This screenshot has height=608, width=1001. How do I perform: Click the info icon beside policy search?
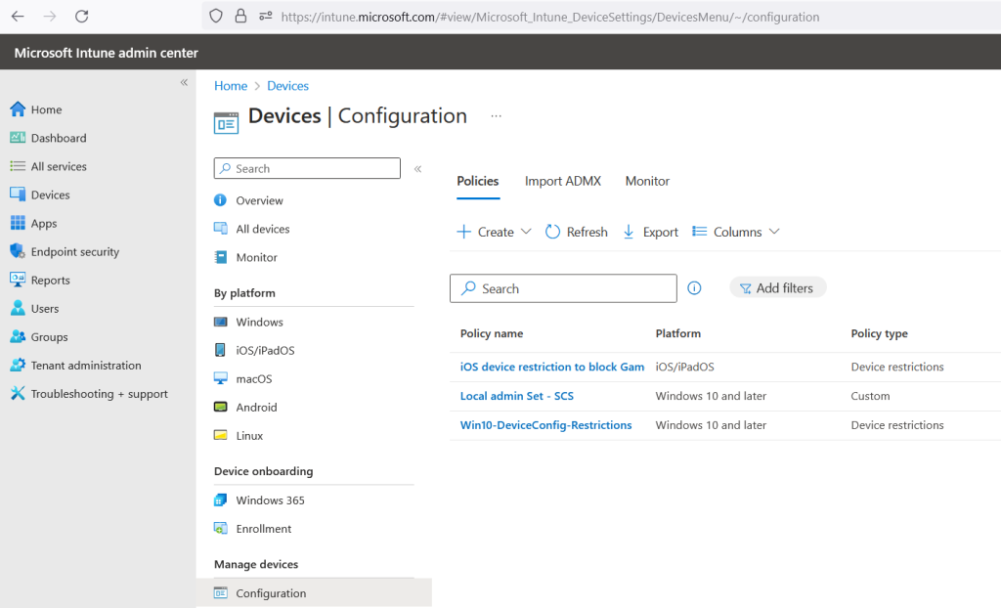coord(694,288)
